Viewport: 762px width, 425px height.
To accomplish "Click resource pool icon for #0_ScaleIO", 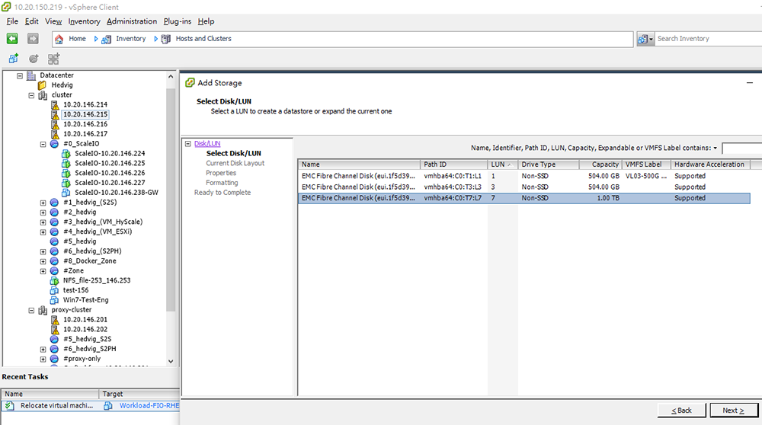I will tap(54, 144).
